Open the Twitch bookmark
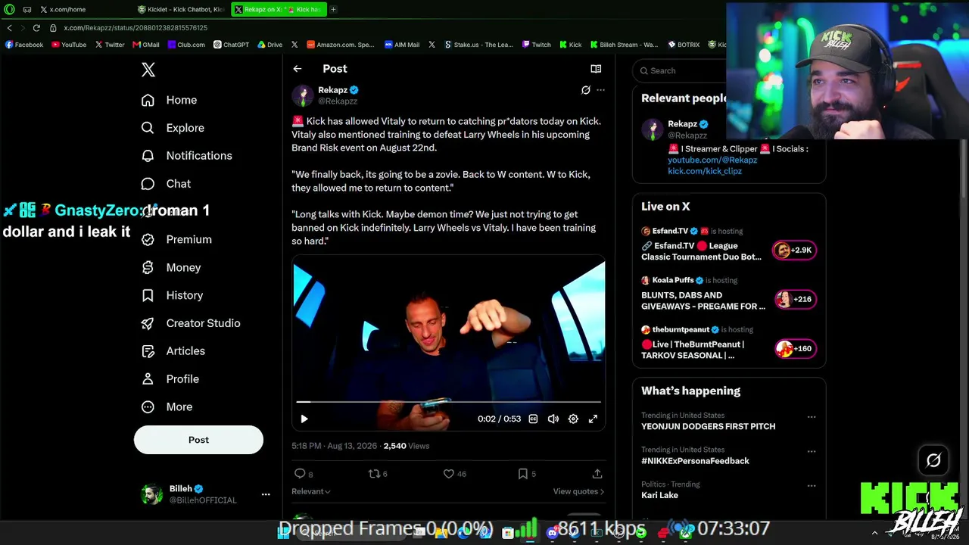 tap(537, 45)
